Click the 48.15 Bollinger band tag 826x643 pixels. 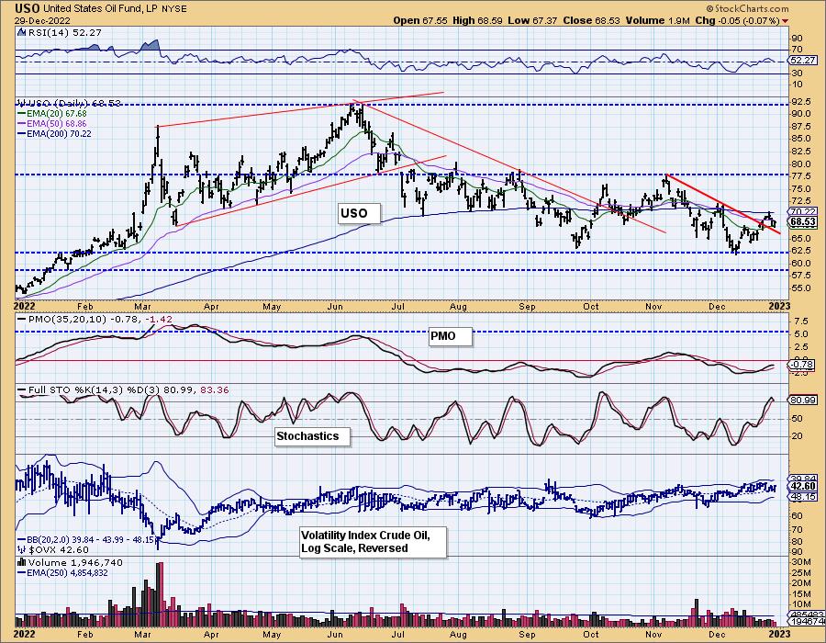point(803,496)
